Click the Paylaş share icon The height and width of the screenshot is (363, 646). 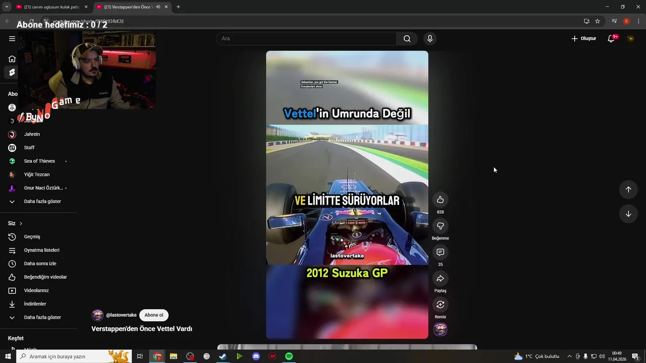[x=440, y=278]
